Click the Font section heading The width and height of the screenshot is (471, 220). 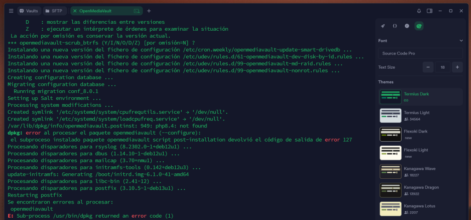tap(383, 41)
